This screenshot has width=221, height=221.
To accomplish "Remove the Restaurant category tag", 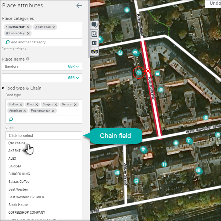I will (28, 27).
